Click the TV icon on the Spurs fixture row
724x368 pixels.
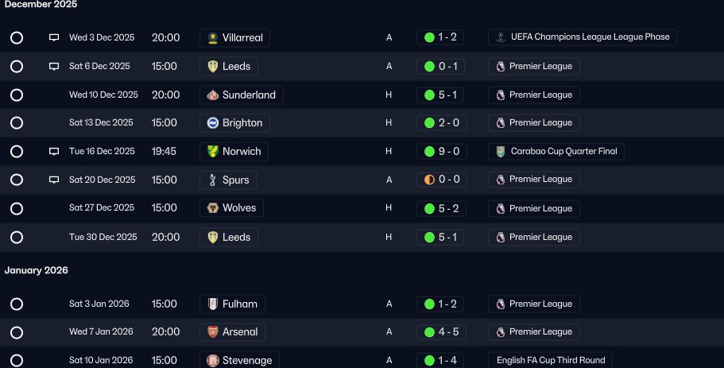point(54,180)
